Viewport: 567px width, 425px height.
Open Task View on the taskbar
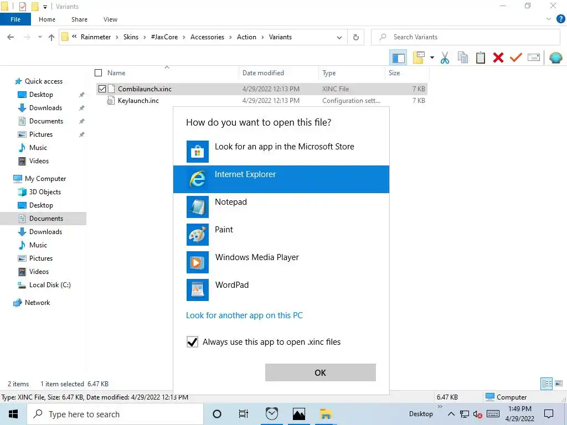tap(244, 414)
